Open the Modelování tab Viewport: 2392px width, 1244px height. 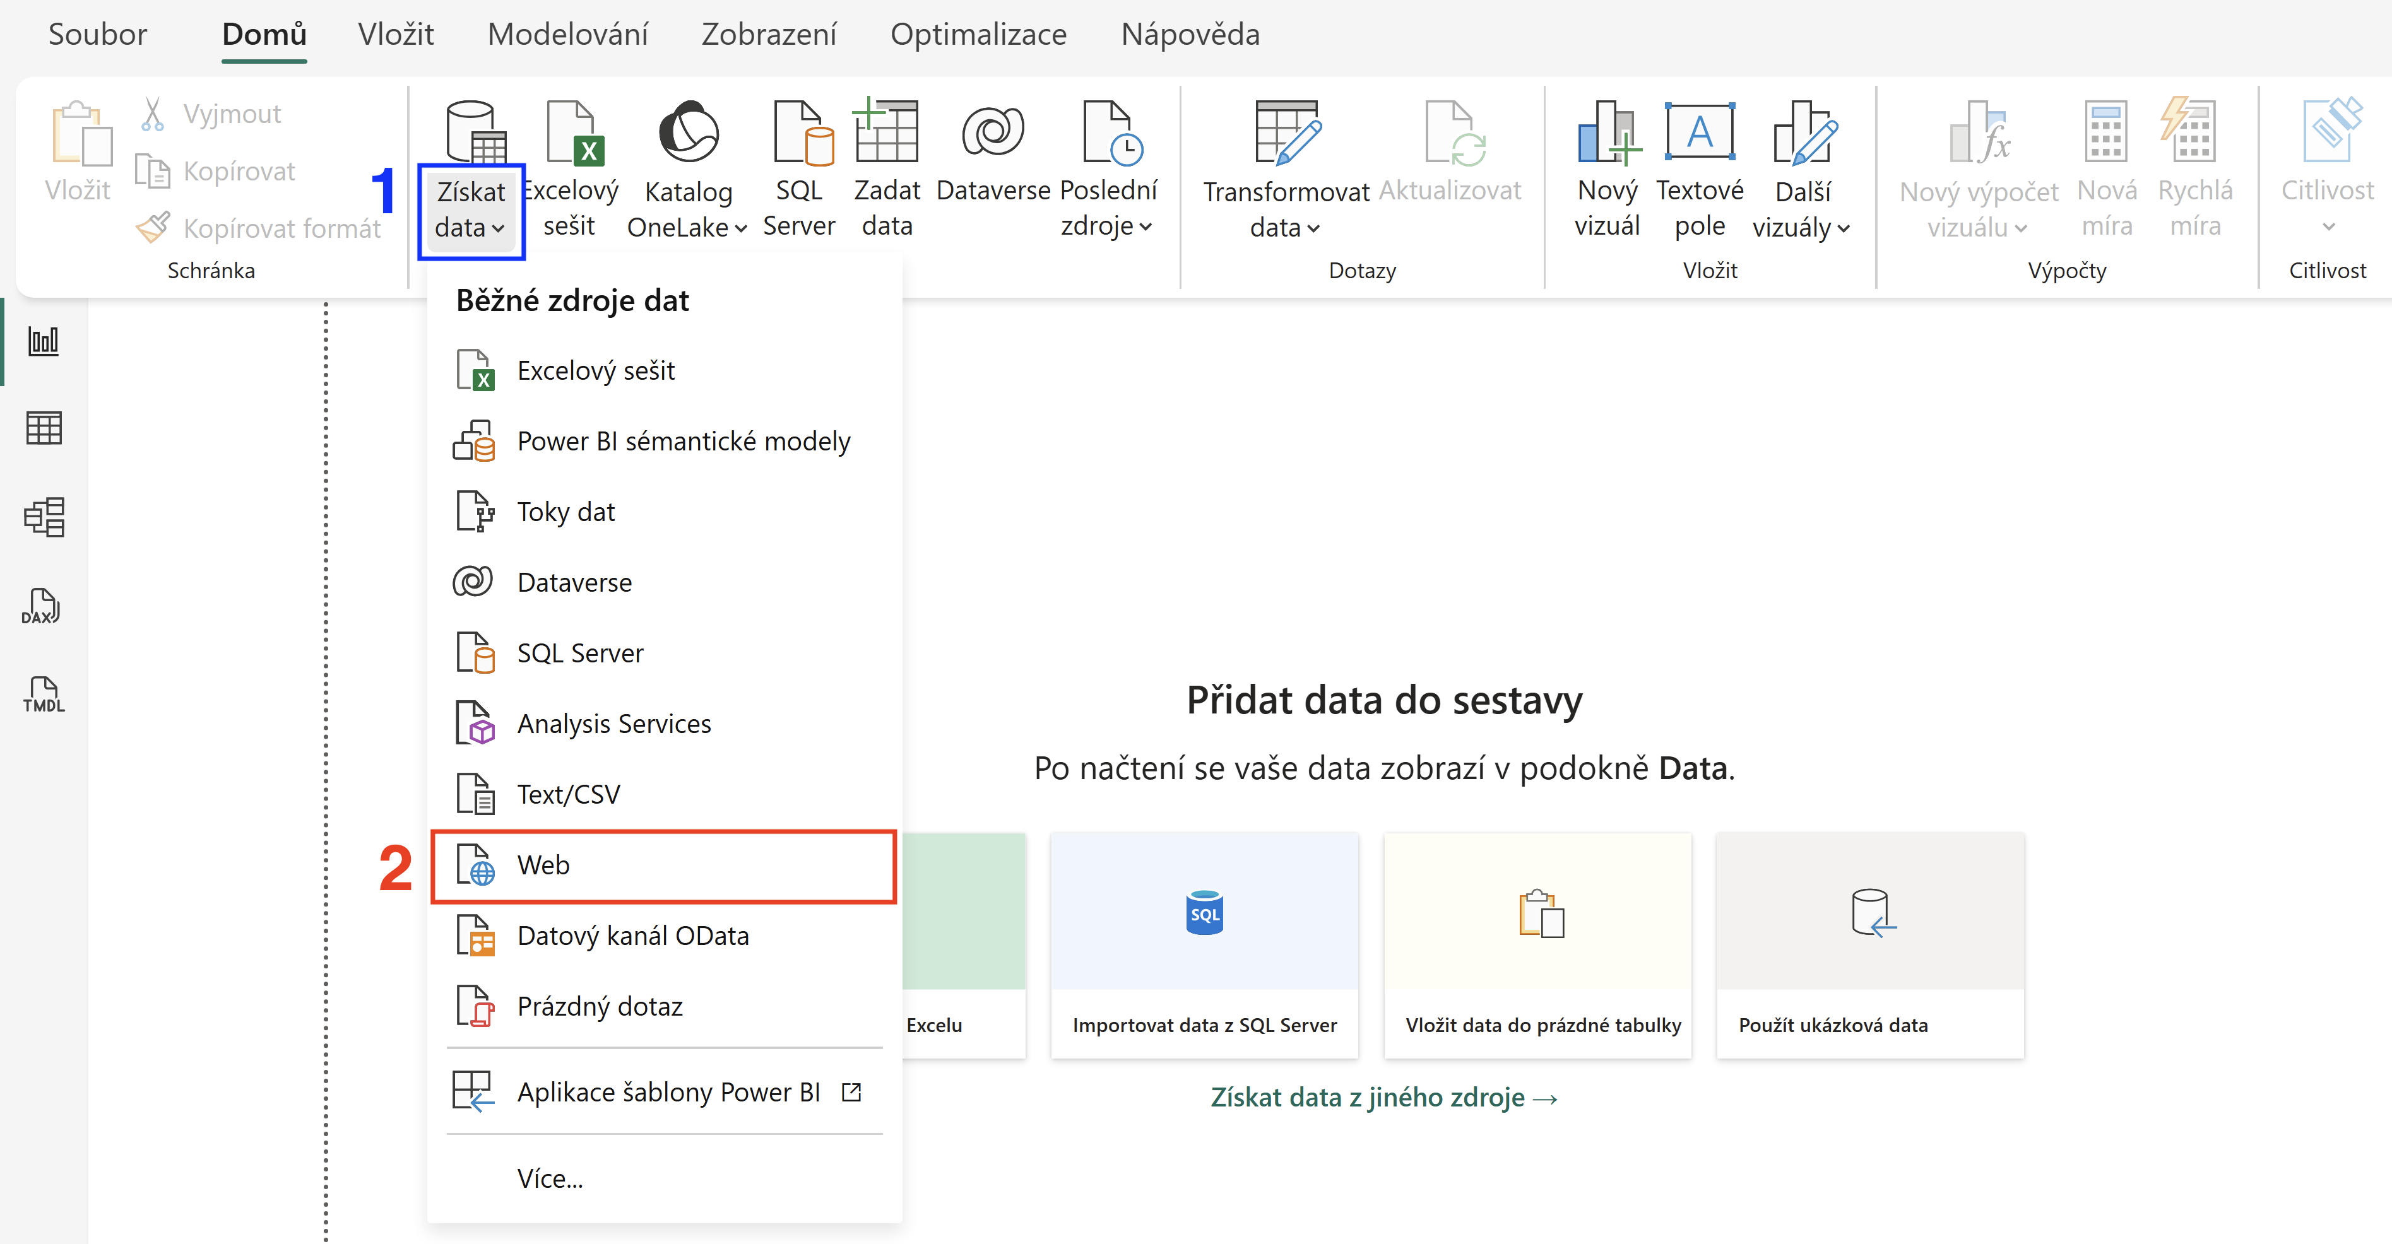pyautogui.click(x=567, y=34)
